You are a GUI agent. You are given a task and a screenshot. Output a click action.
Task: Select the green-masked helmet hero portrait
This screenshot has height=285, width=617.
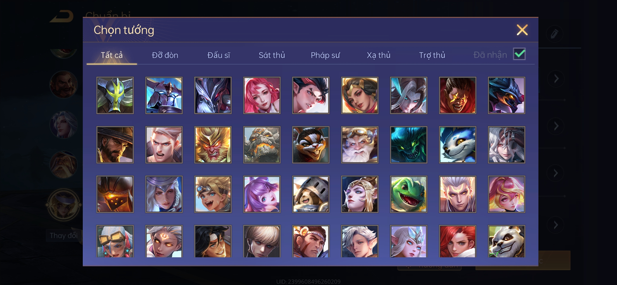click(x=115, y=95)
